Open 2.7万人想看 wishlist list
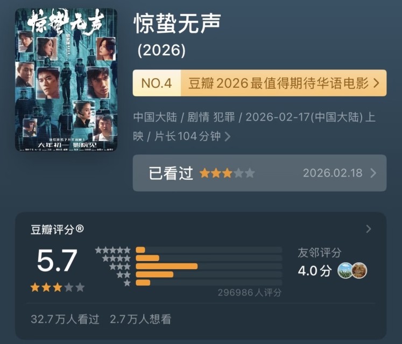 pos(140,319)
